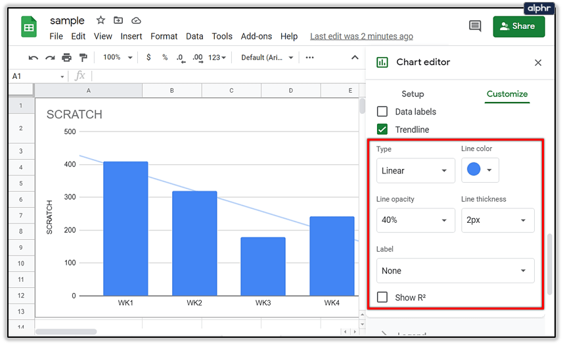Open the Data menu
This screenshot has width=563, height=345.
194,36
